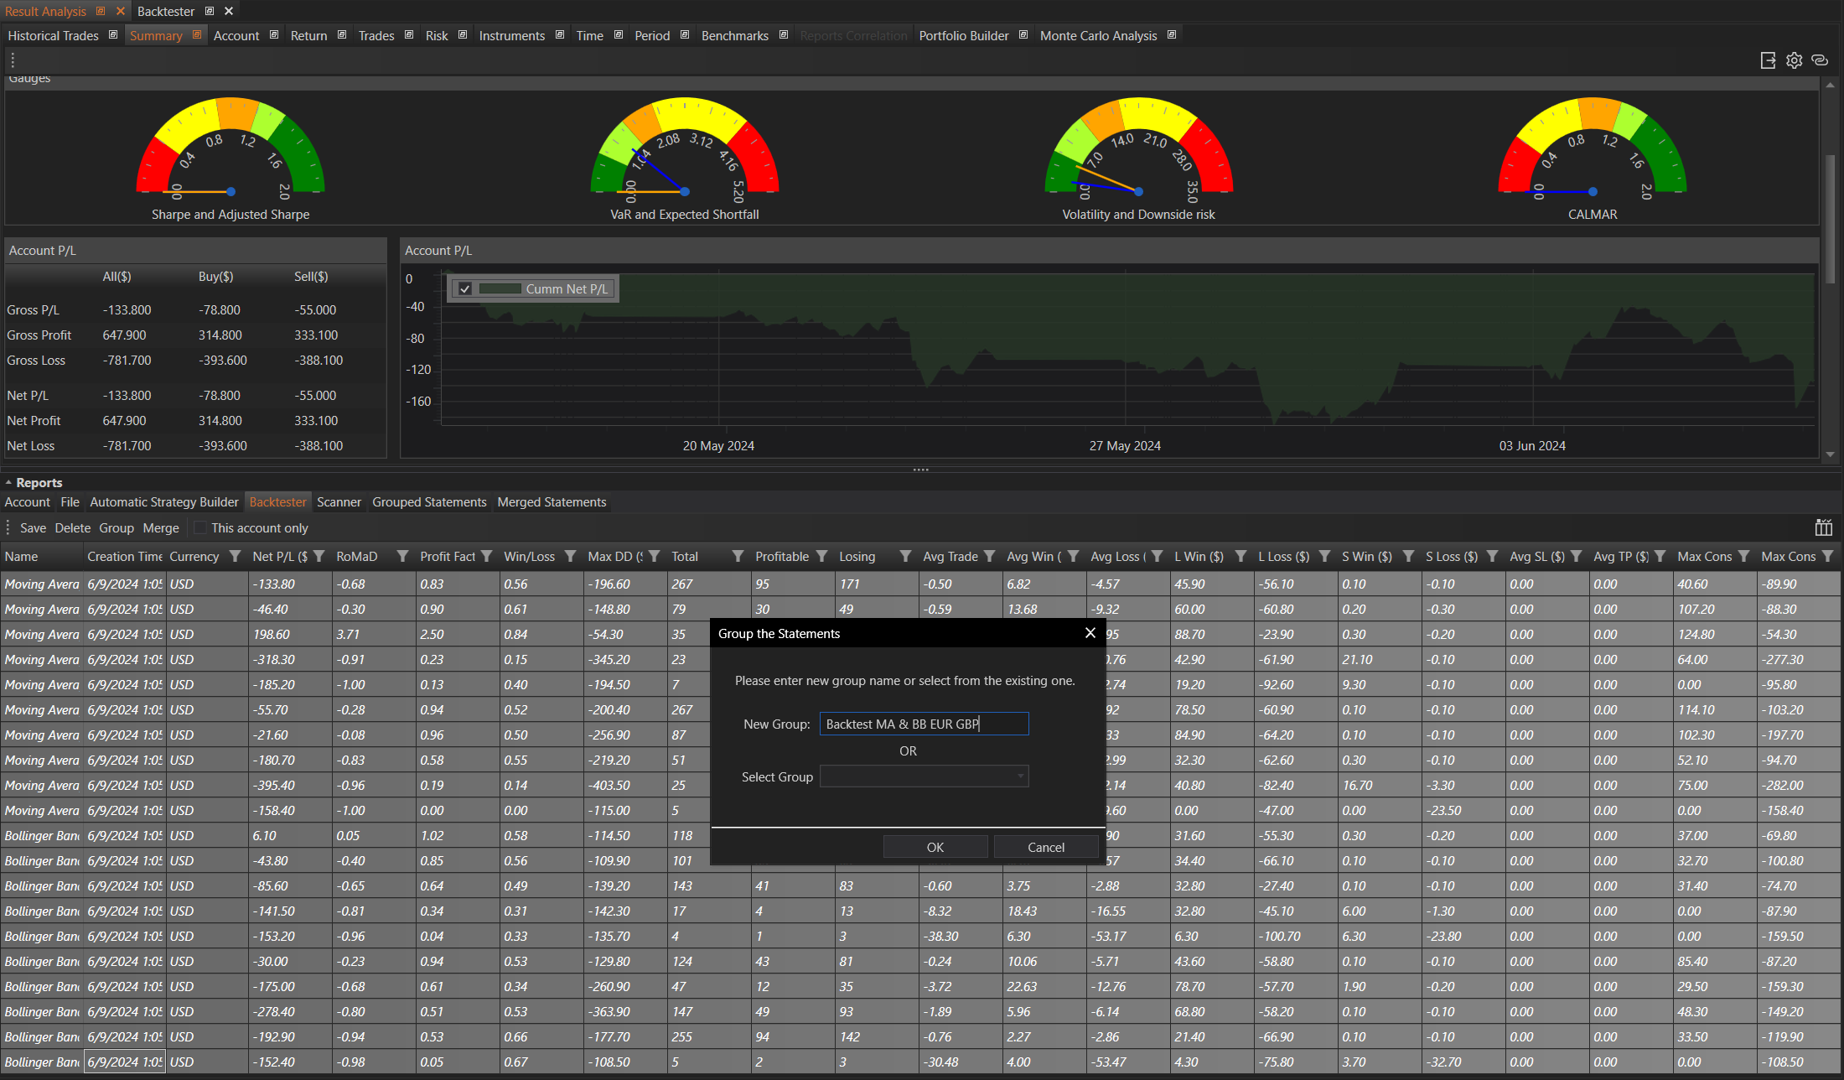Viewport: 1844px width, 1080px height.
Task: Open the Portfolio Builder tab
Action: click(x=963, y=36)
